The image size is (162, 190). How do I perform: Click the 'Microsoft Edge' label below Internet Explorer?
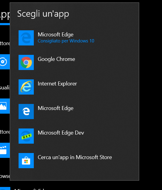click(x=55, y=108)
